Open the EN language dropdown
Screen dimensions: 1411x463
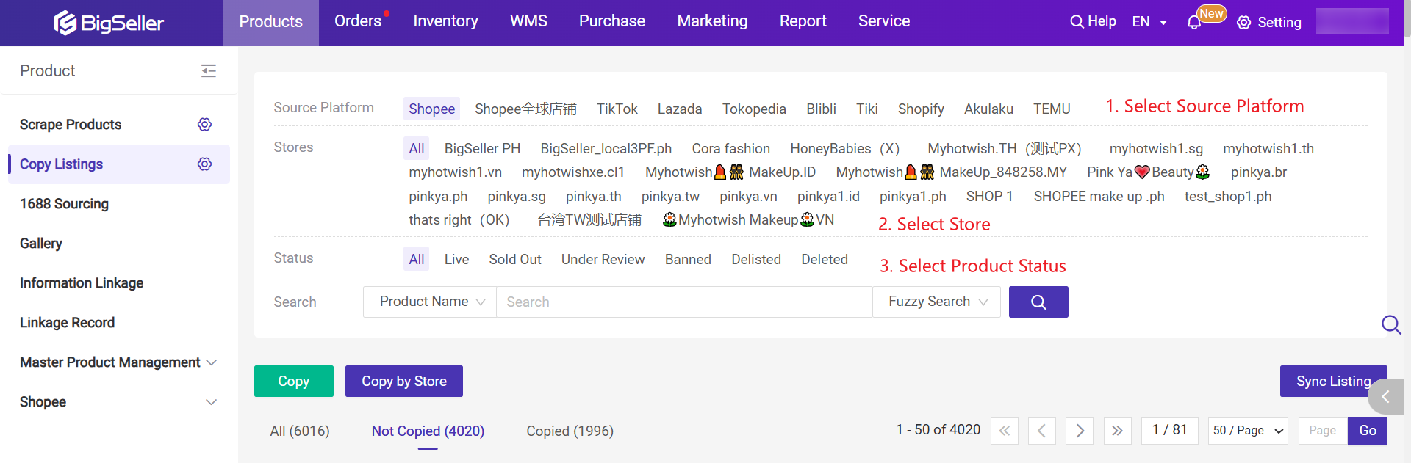point(1149,22)
